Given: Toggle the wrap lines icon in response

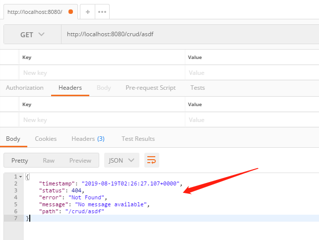Looking at the screenshot, I should click(x=151, y=160).
